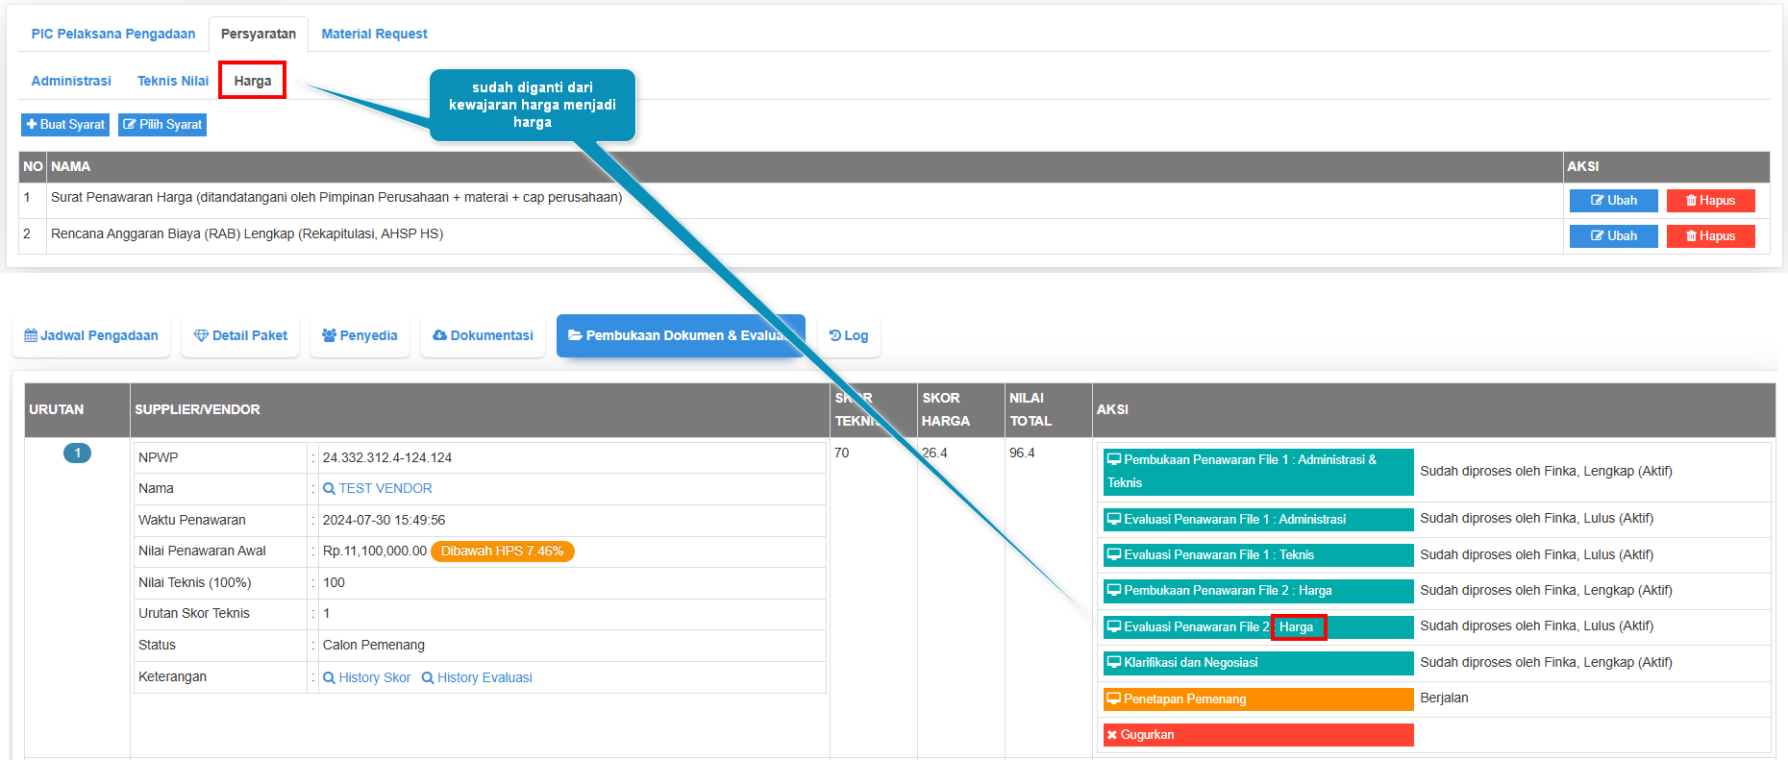Open the Detail Paket diamond tab
This screenshot has width=1788, height=760.
coord(240,336)
